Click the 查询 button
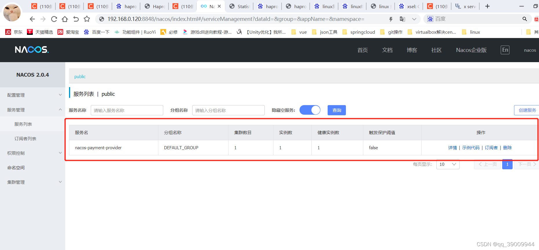 pos(337,110)
